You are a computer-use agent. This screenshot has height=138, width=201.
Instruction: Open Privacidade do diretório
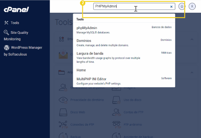click(x=87, y=100)
